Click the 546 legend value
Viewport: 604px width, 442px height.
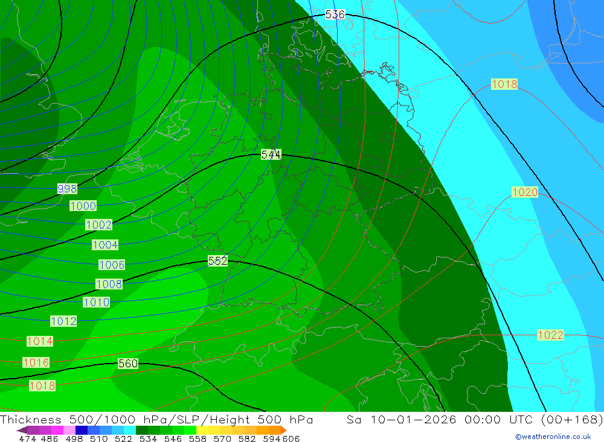click(173, 439)
